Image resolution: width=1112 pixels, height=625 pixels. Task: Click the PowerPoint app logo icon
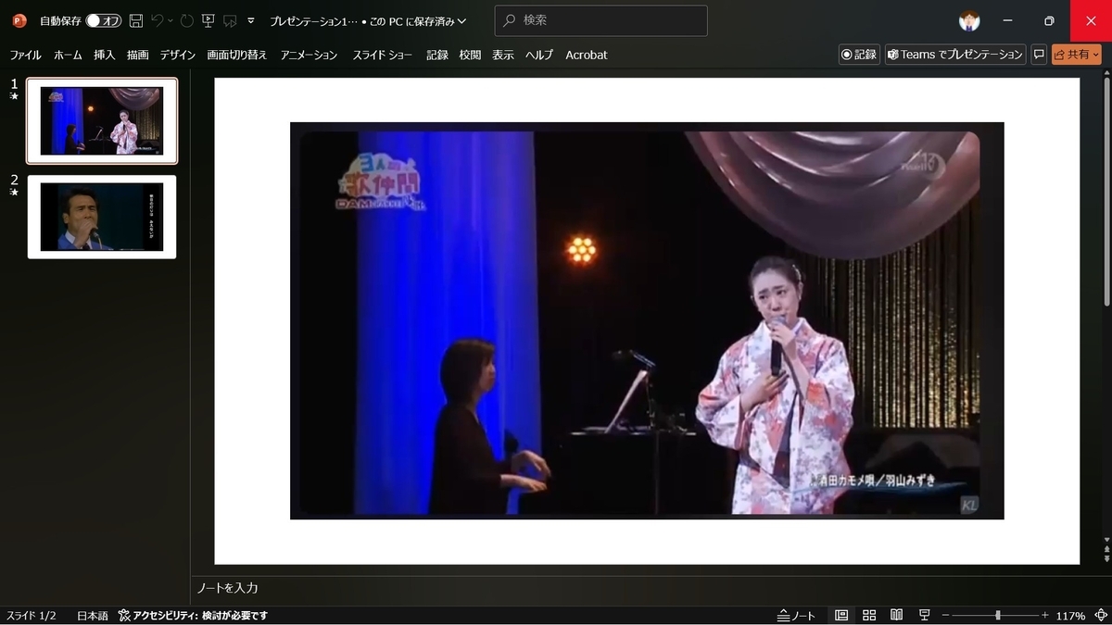(x=19, y=20)
